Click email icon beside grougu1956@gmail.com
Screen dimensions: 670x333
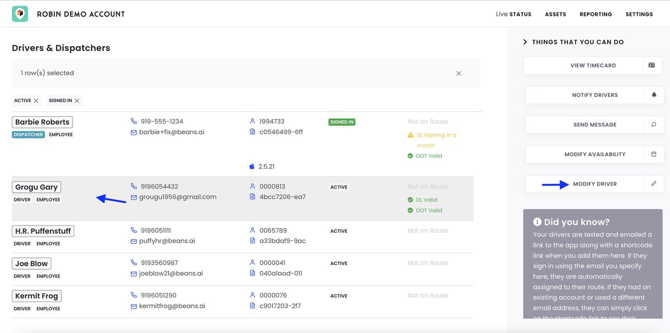(134, 198)
